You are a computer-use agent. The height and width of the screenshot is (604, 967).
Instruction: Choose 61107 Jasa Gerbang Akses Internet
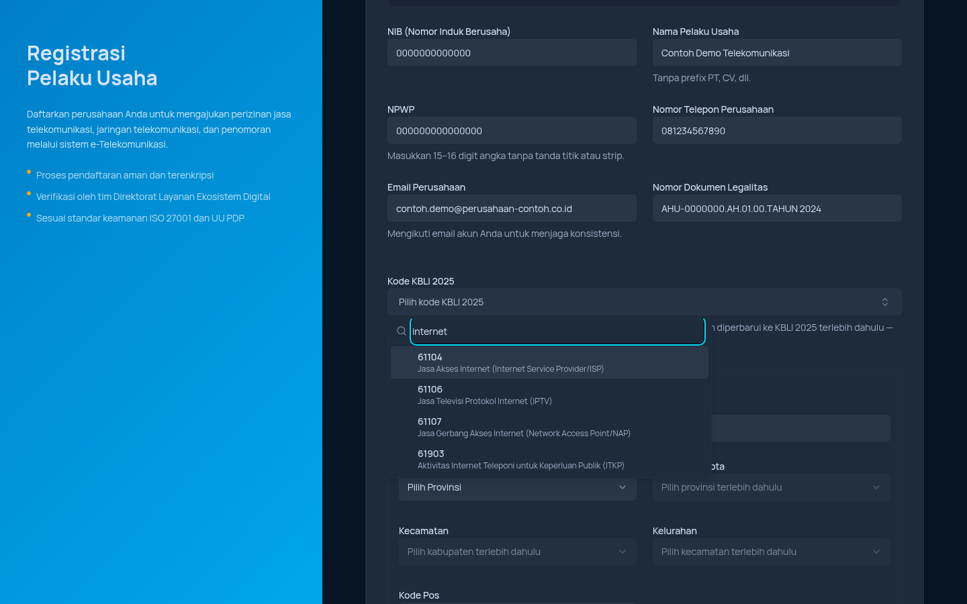(549, 427)
